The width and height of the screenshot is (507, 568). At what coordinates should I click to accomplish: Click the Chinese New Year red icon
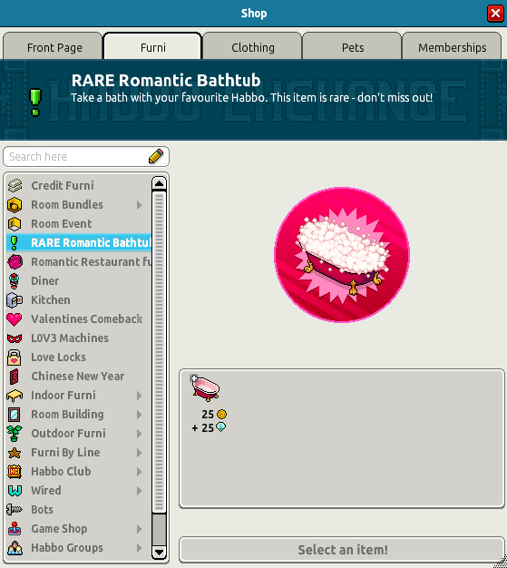(x=15, y=377)
